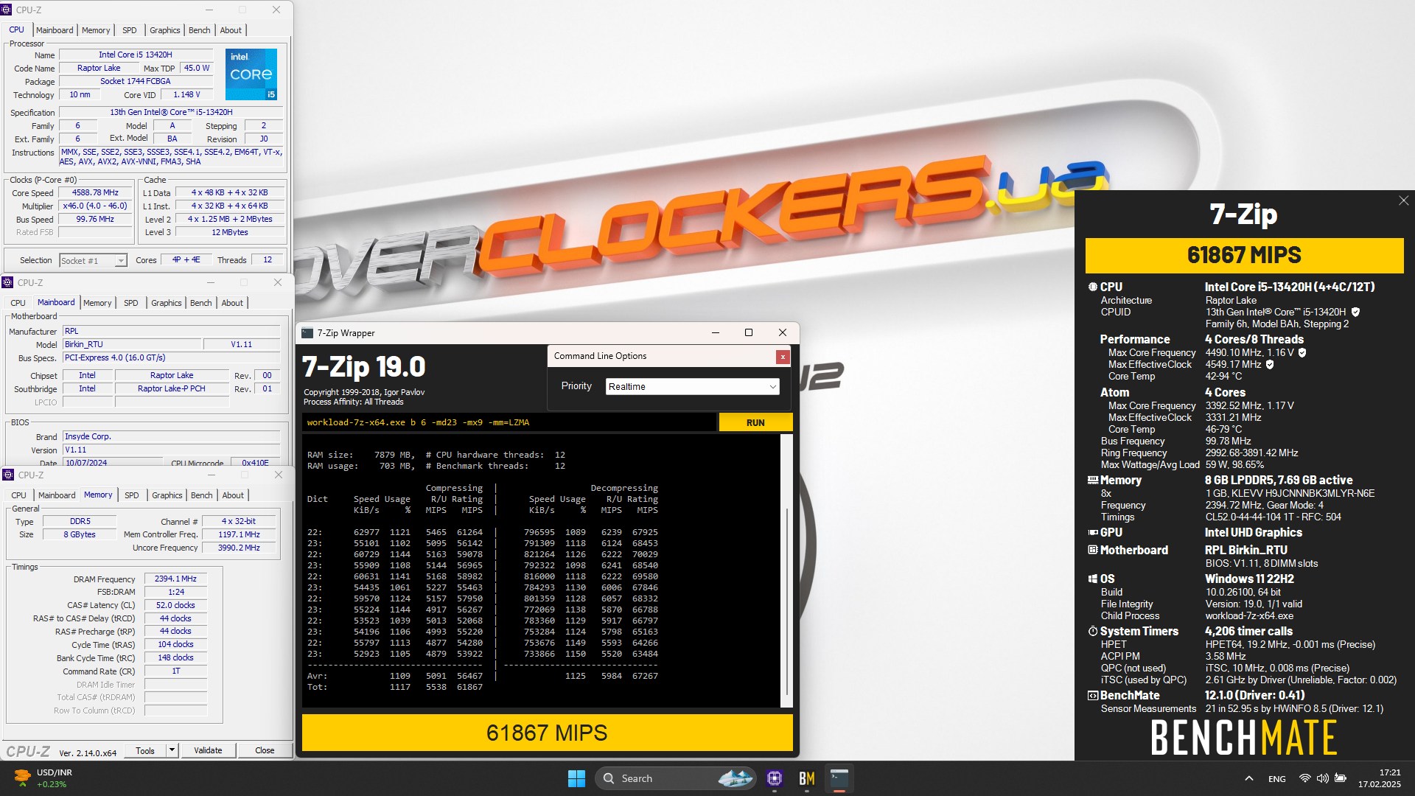Close the top CPU-Z window
The width and height of the screenshot is (1415, 796).
(276, 10)
